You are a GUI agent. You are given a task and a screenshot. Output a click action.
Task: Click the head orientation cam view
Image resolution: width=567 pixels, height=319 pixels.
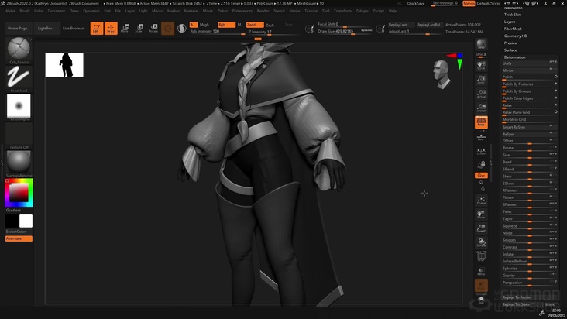pos(442,74)
